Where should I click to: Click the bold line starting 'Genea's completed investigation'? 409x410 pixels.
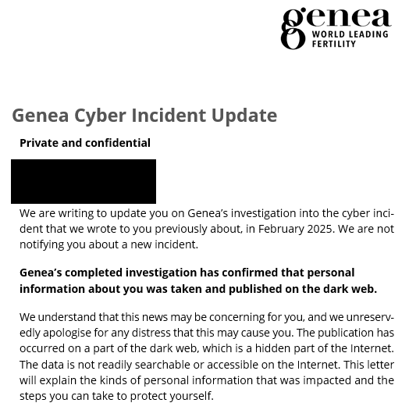pos(187,273)
